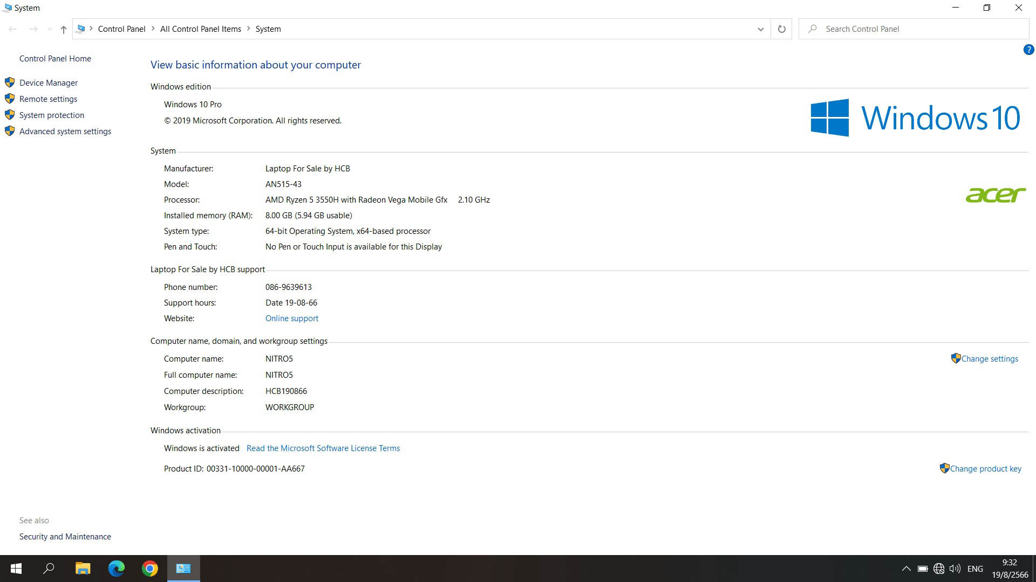Click the support hours Date 19-08-66 text
Screen dimensions: 1036x582
291,303
